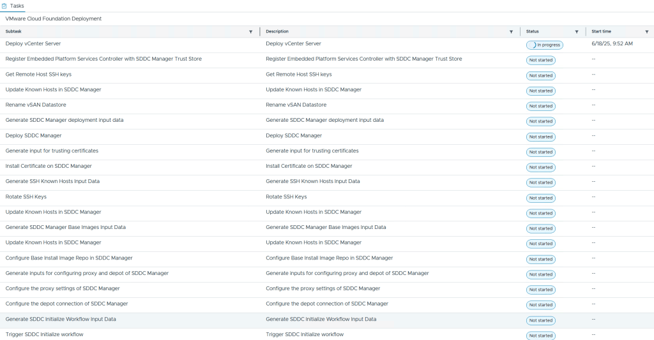Screen dimensions: 654x340
Task: Open the Status column filter icon
Action: (x=577, y=31)
